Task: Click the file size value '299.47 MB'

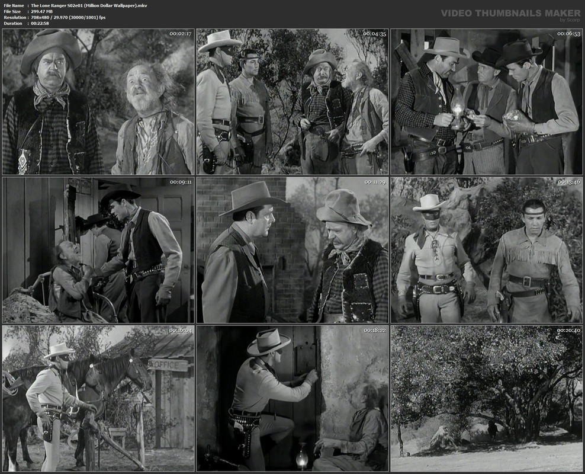Action: point(42,12)
